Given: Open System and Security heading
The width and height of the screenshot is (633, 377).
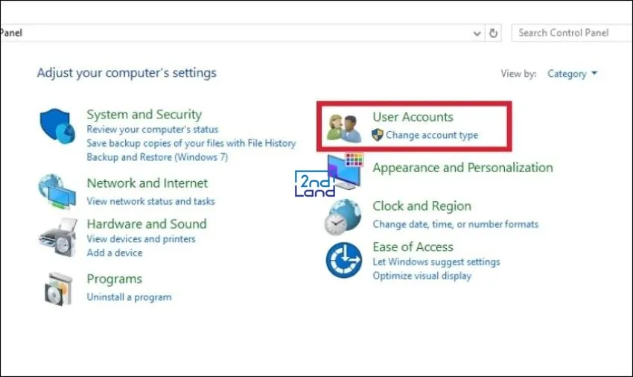Looking at the screenshot, I should coord(144,115).
